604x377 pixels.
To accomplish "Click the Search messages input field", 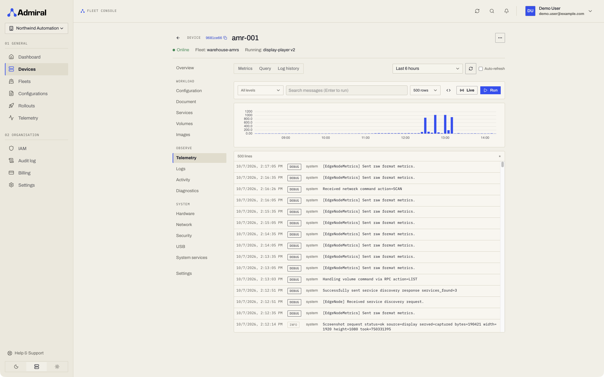I will 346,90.
